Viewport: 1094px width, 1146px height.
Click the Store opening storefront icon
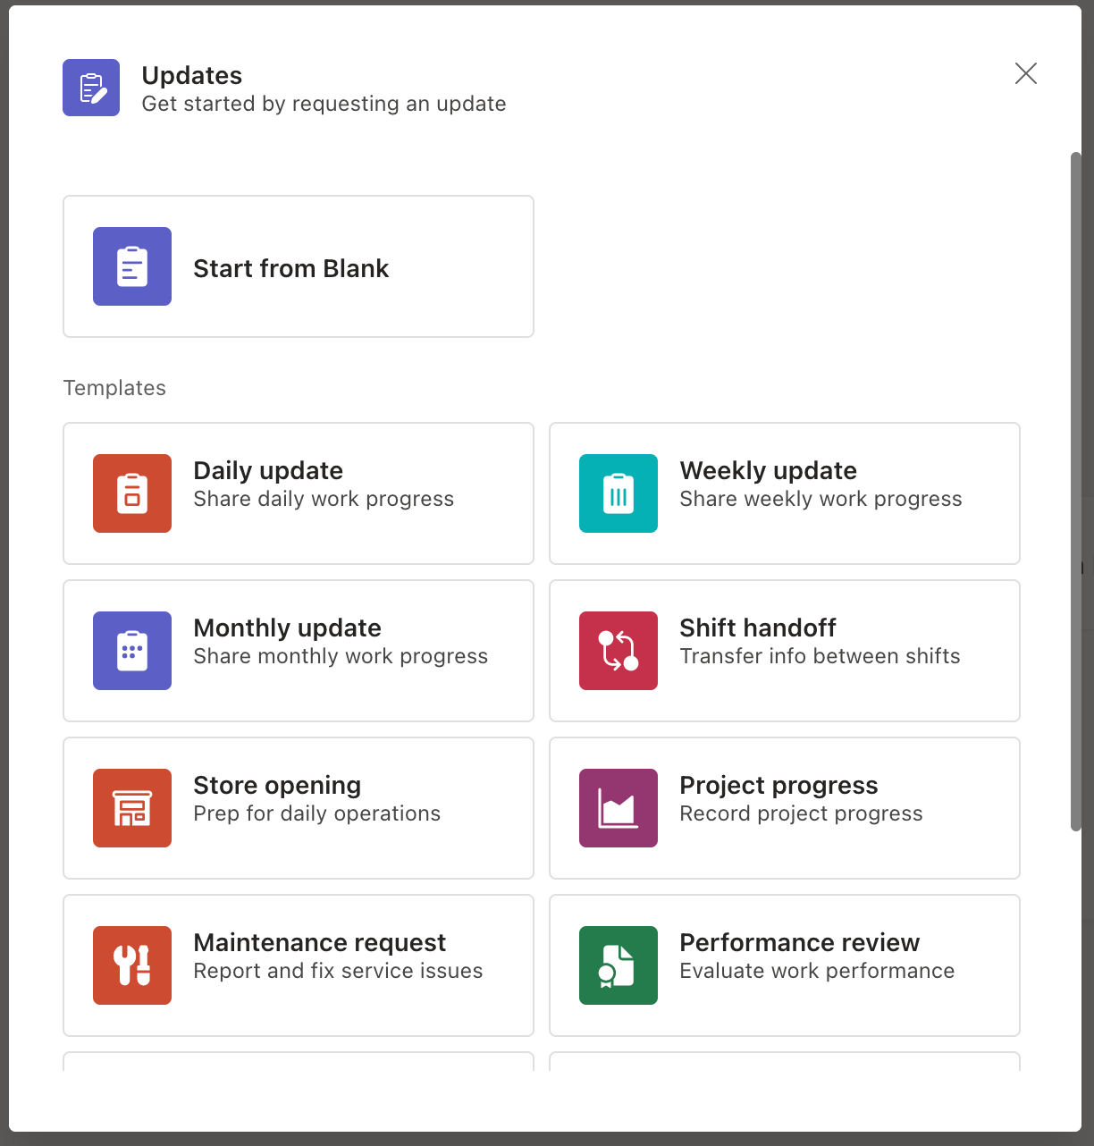[132, 808]
